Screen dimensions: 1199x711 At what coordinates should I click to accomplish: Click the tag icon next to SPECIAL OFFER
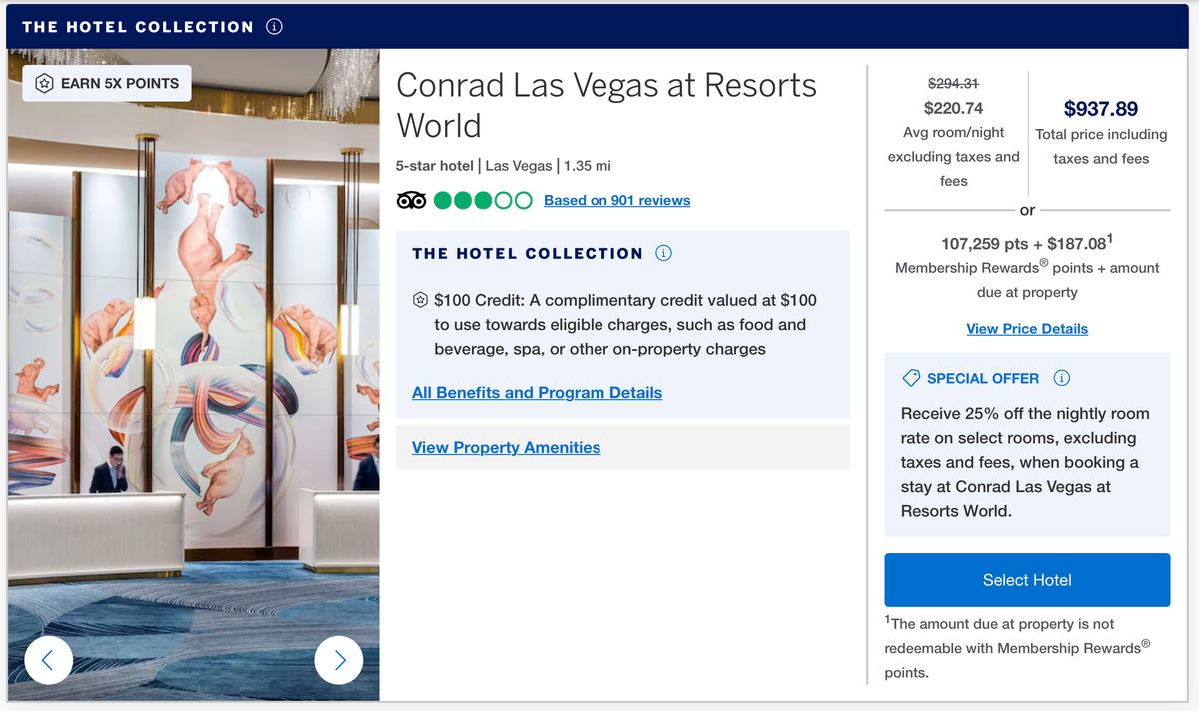pos(910,378)
